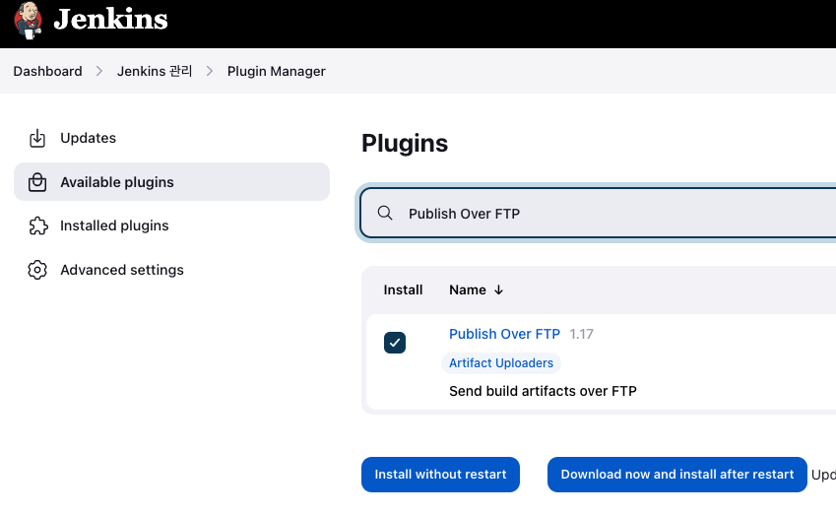
Task: Go to Jenkins 관리 breadcrumb
Action: click(155, 71)
